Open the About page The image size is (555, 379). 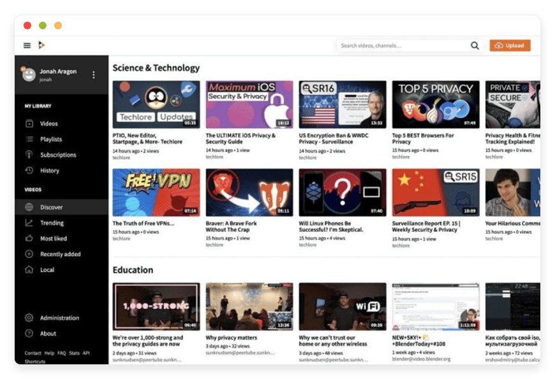(x=48, y=333)
